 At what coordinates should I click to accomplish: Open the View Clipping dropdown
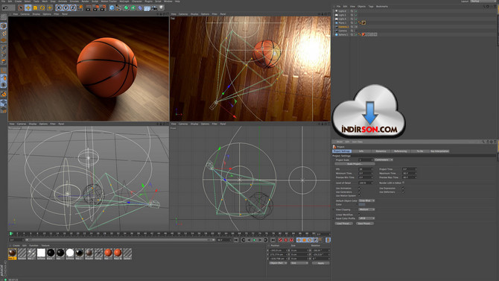[x=366, y=209]
